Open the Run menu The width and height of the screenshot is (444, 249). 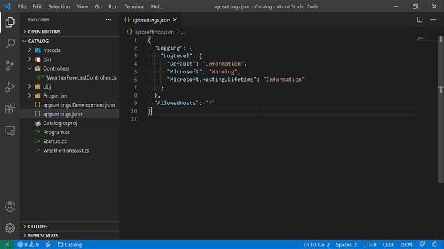click(112, 6)
